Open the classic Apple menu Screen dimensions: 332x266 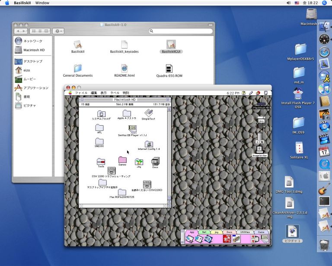click(x=70, y=93)
